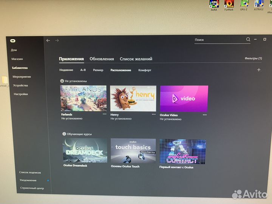Go forward with the right arrow
272x204 pixels.
[x=57, y=40]
